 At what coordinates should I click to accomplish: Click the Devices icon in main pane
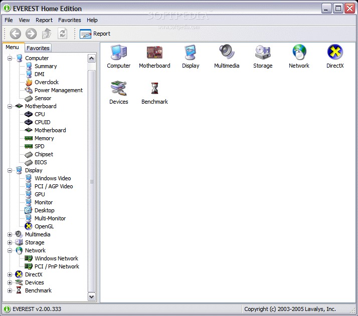pos(119,89)
